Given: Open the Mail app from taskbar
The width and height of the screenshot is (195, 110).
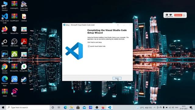Looking at the screenshot, I should click(x=84, y=107).
